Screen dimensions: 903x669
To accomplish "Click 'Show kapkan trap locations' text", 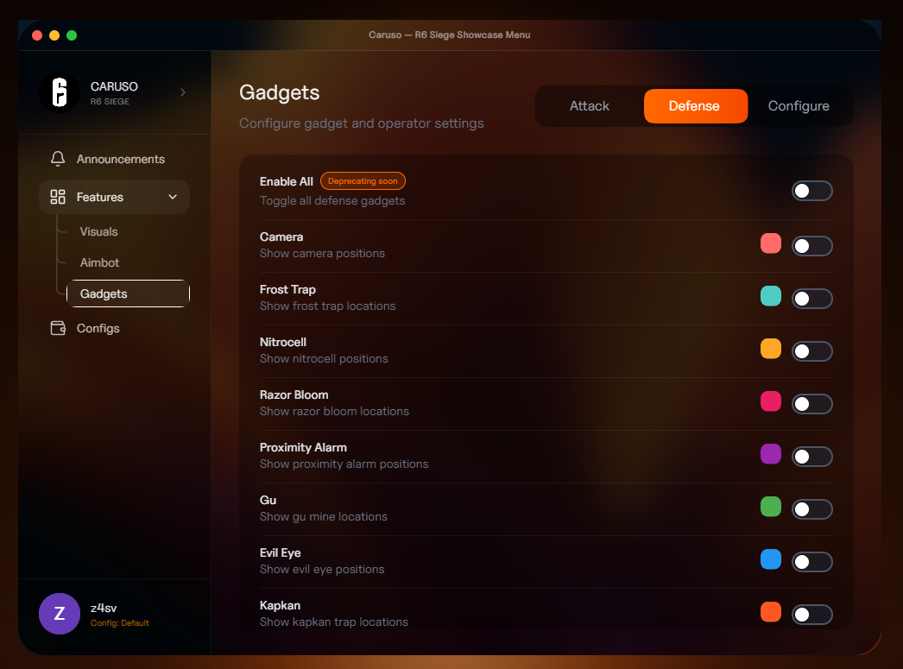I will click(x=334, y=622).
